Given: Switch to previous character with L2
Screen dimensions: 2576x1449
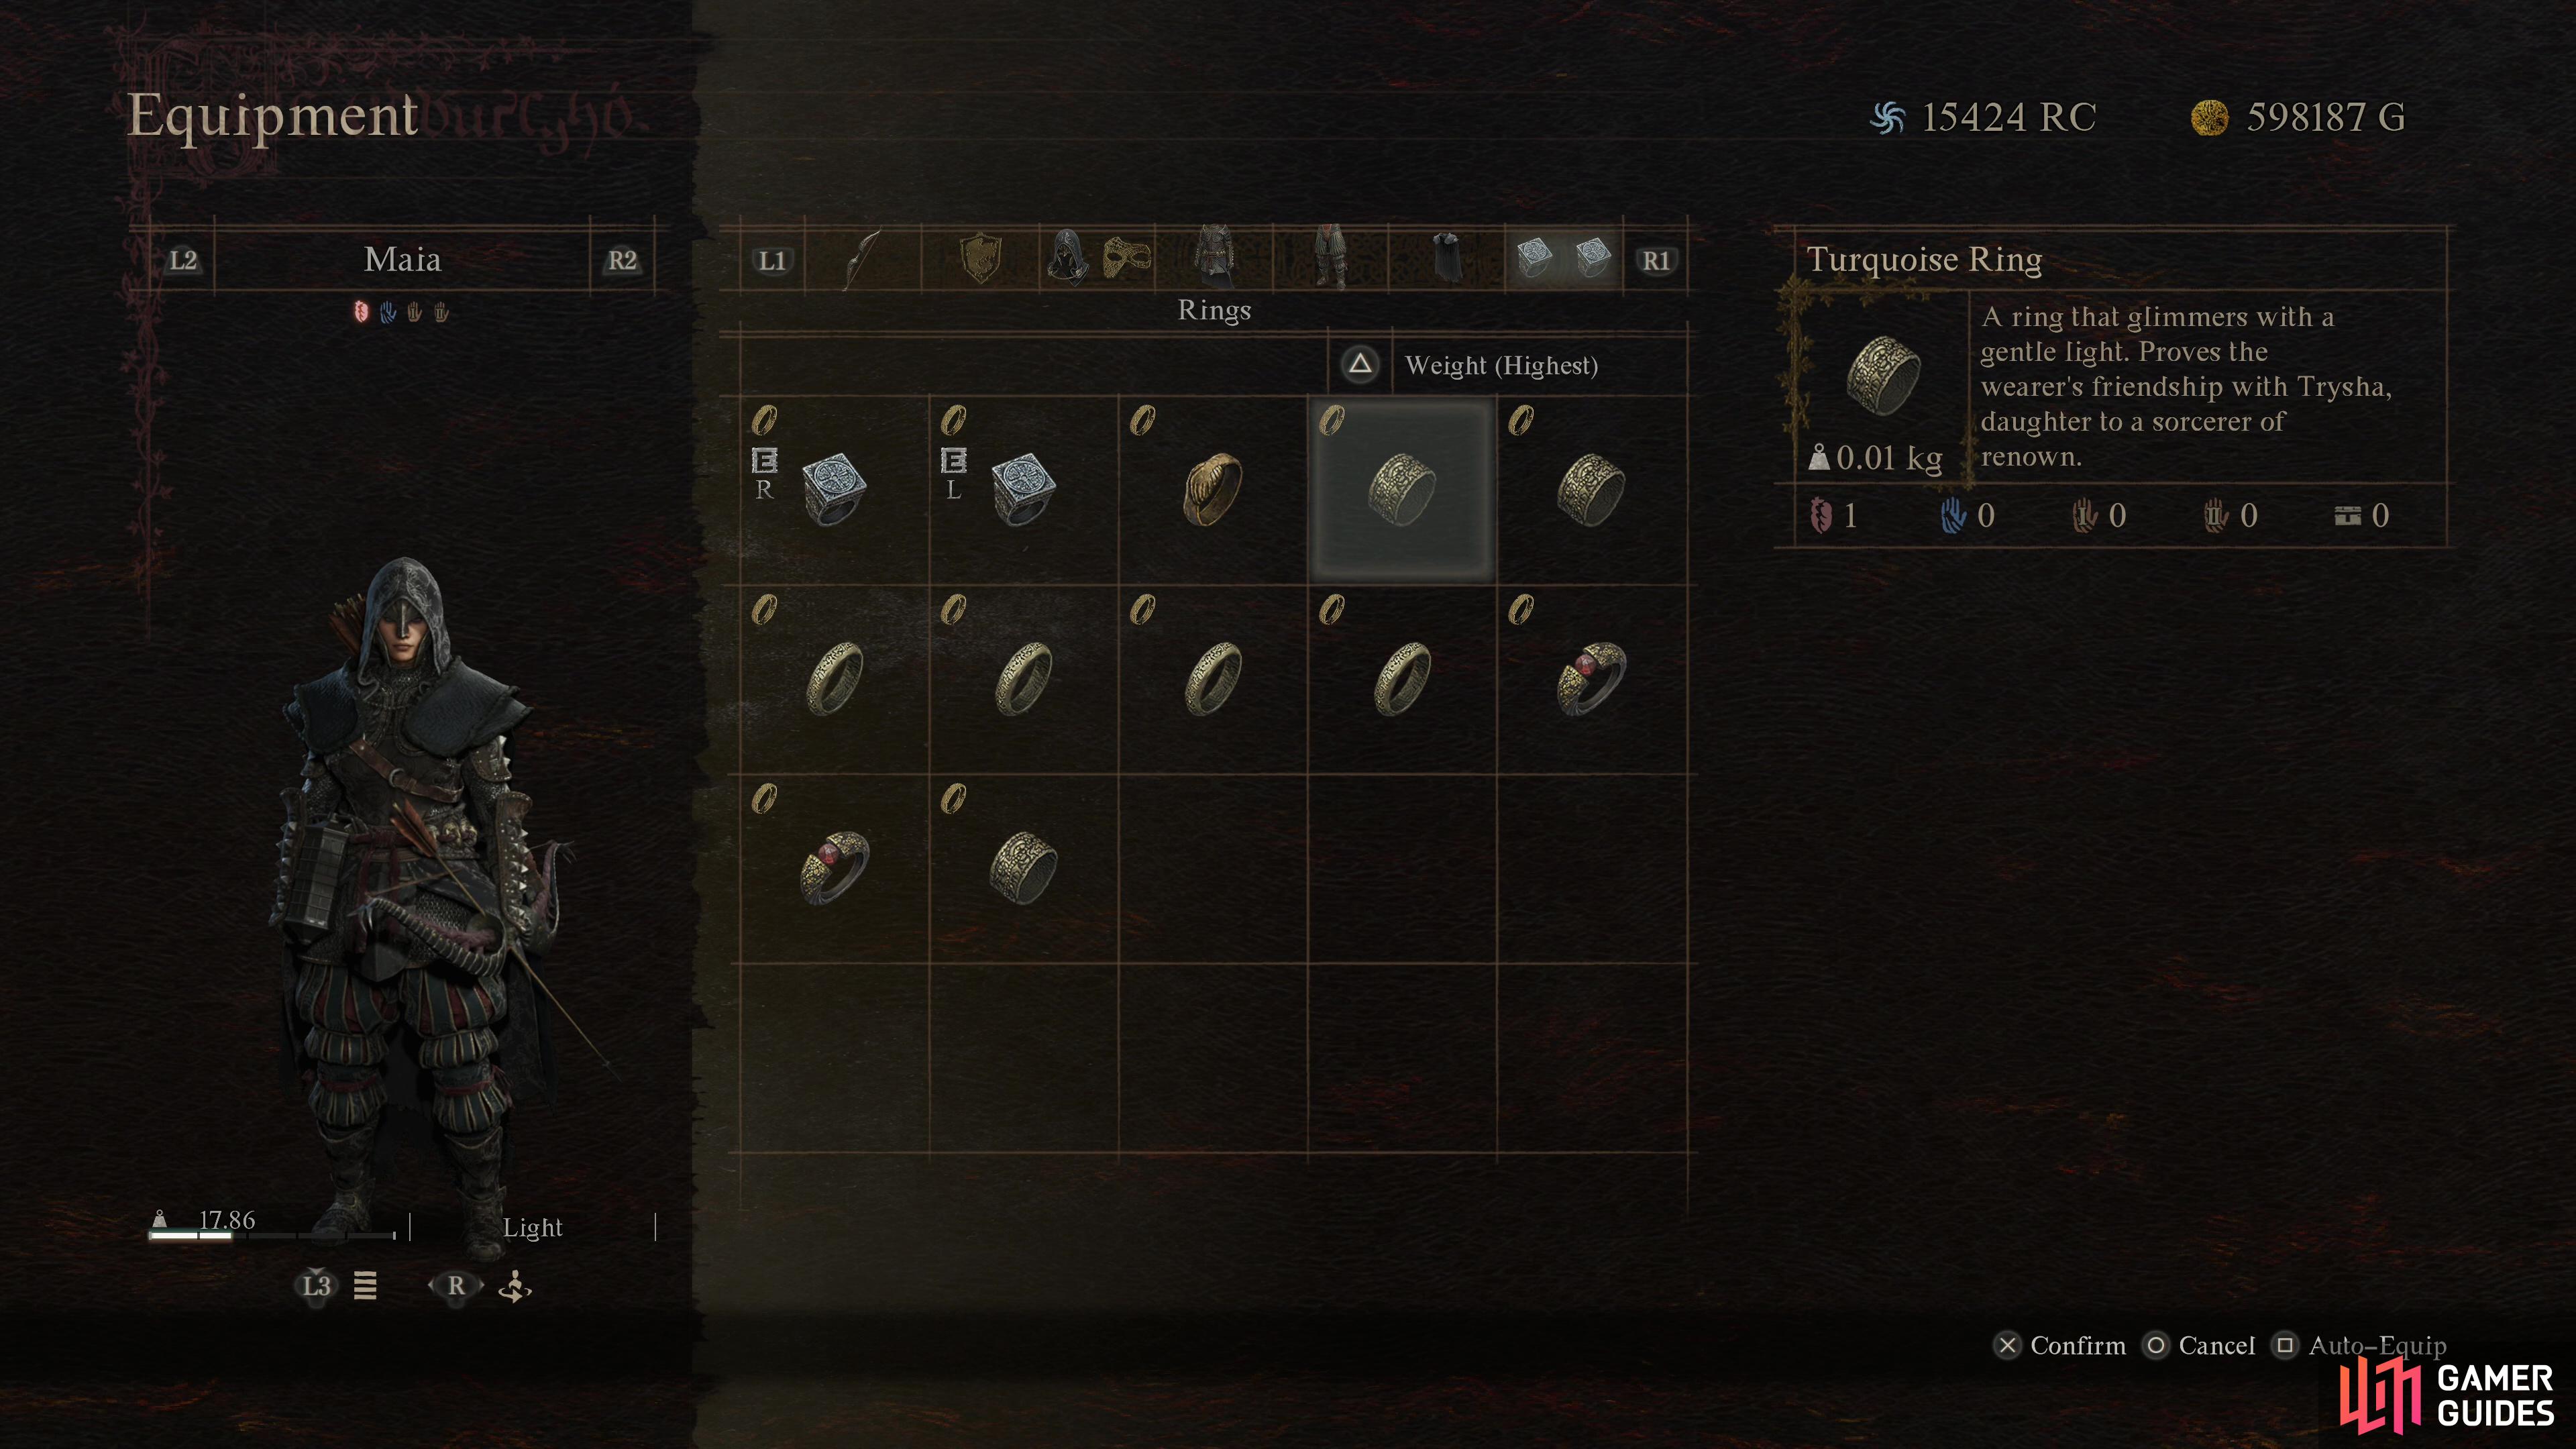Looking at the screenshot, I should point(183,261).
